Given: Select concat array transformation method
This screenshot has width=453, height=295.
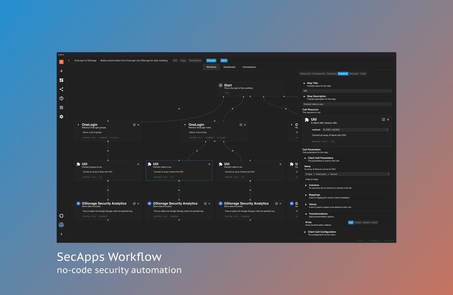Looking at the screenshot, I should tap(357, 223).
